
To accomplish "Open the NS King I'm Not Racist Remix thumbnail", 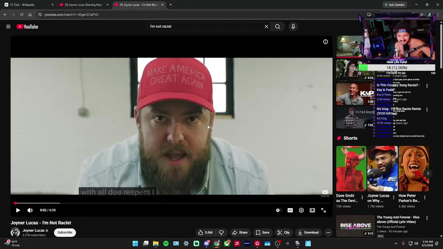I will [x=355, y=118].
